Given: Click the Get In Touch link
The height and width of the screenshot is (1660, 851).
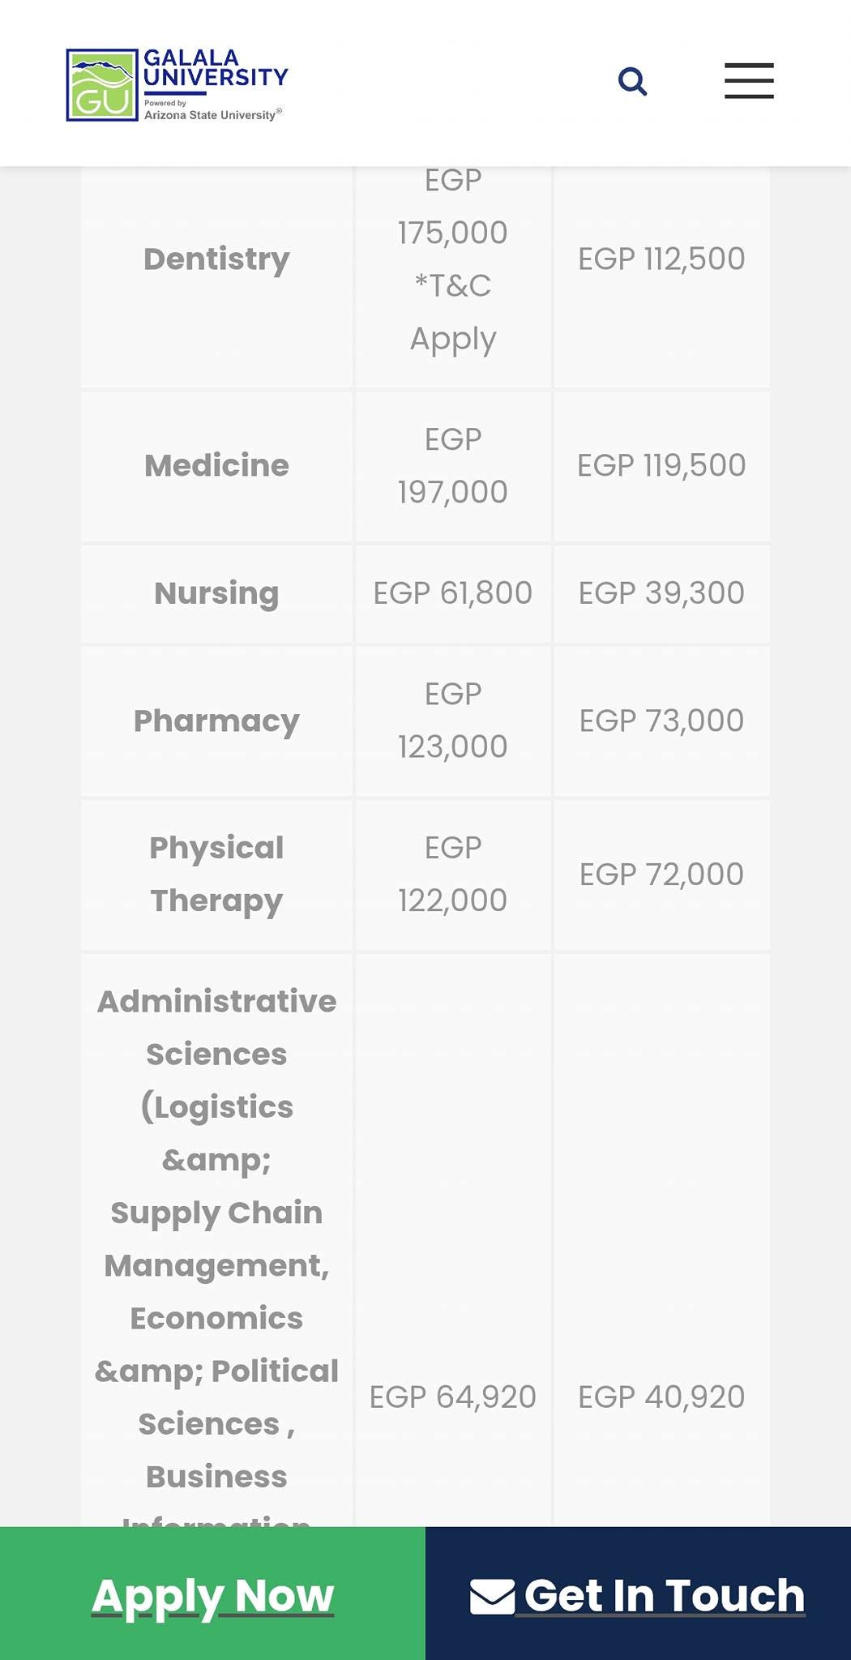Looking at the screenshot, I should [x=638, y=1594].
